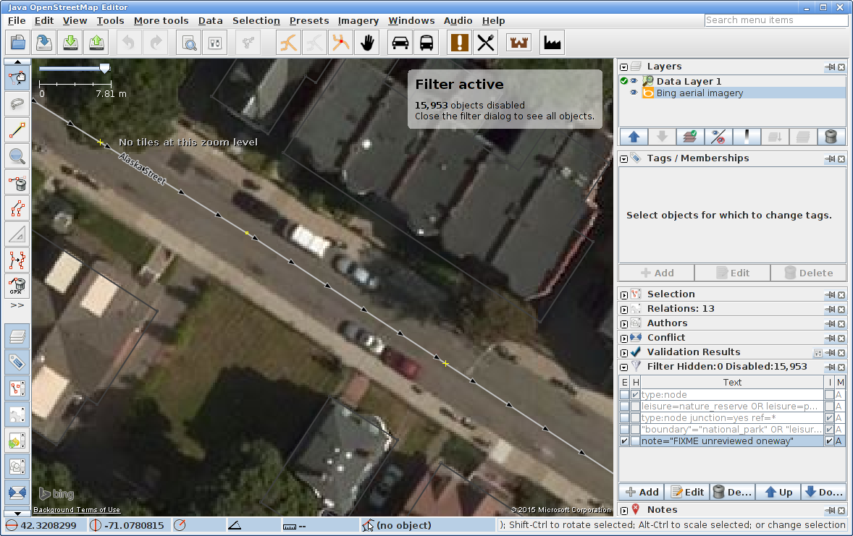Open the Imagery menu

pos(358,20)
